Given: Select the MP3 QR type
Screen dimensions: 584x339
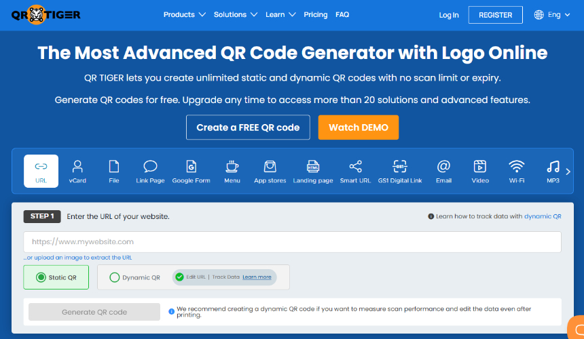Looking at the screenshot, I should point(553,171).
